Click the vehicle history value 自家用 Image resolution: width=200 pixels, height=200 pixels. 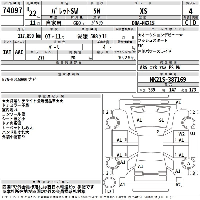54,23
